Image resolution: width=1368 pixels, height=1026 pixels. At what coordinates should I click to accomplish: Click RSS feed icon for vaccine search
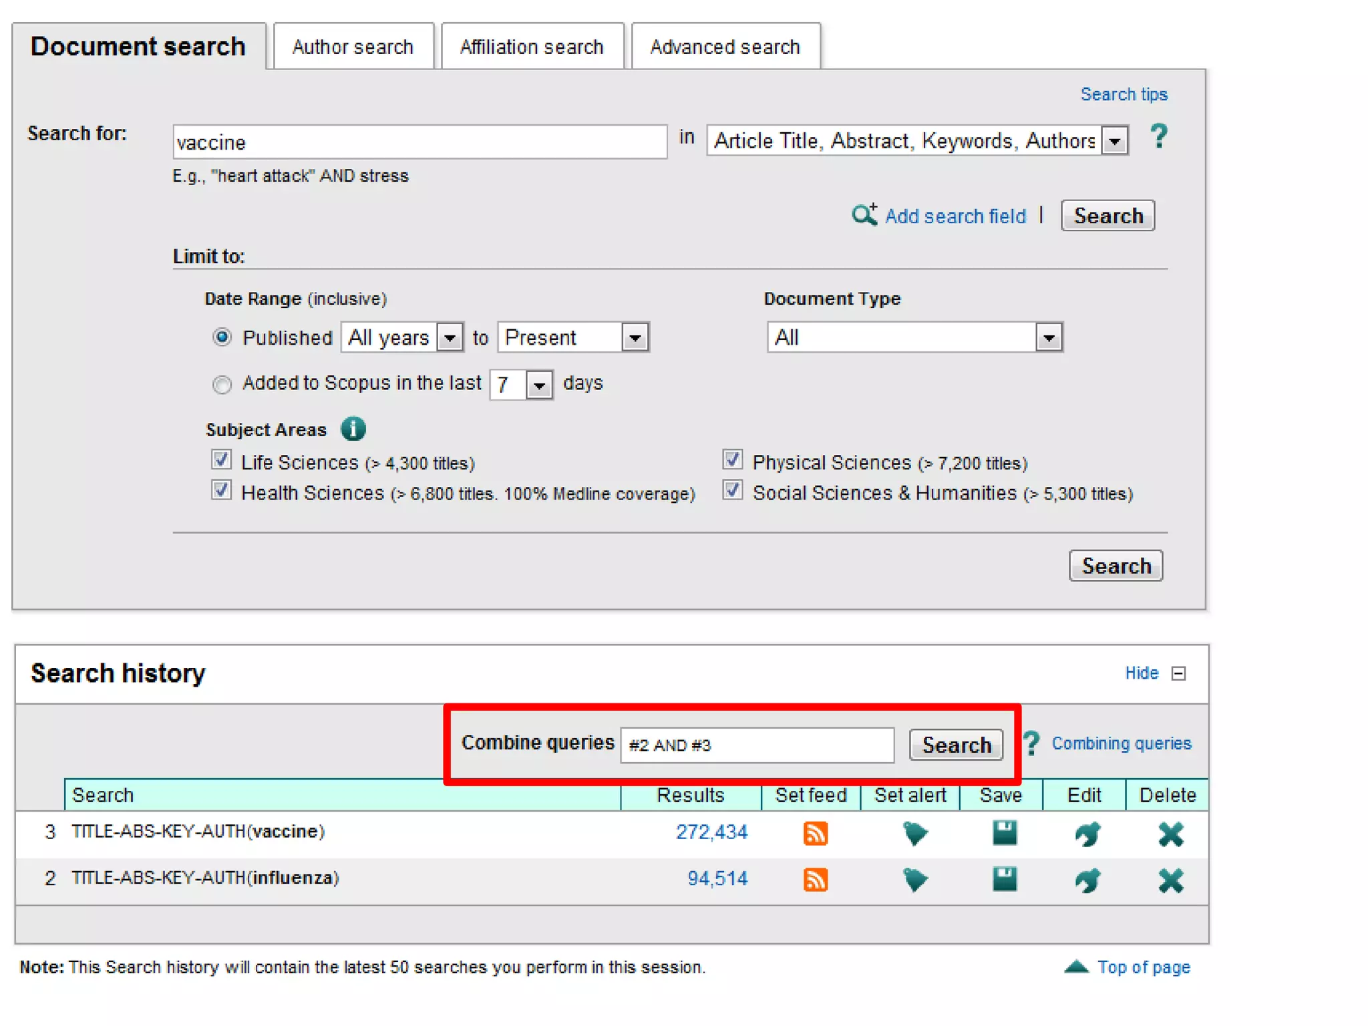pyautogui.click(x=815, y=833)
